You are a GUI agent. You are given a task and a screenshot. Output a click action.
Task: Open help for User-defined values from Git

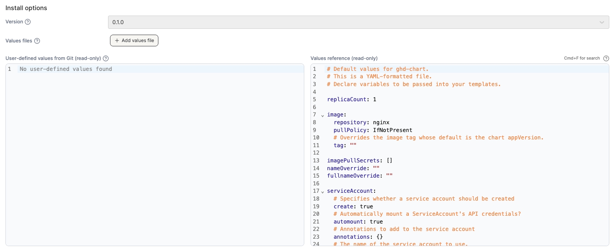click(x=106, y=58)
